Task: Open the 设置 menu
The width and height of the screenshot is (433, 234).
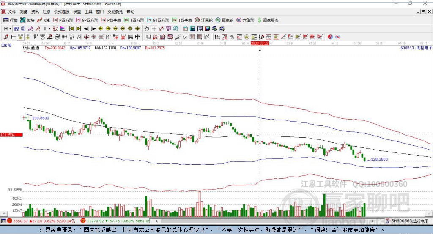Action: [x=77, y=11]
